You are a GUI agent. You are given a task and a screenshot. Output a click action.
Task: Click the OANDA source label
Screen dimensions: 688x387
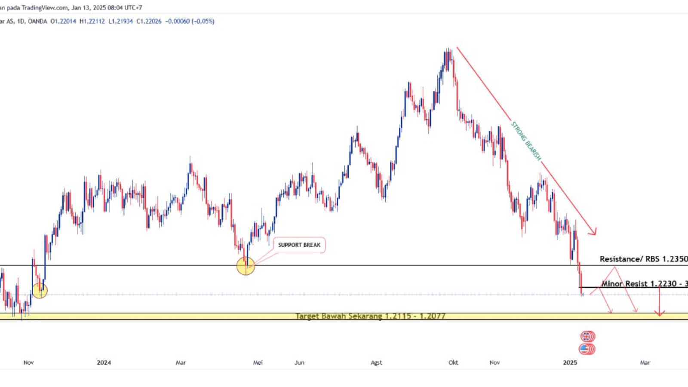tap(37, 21)
